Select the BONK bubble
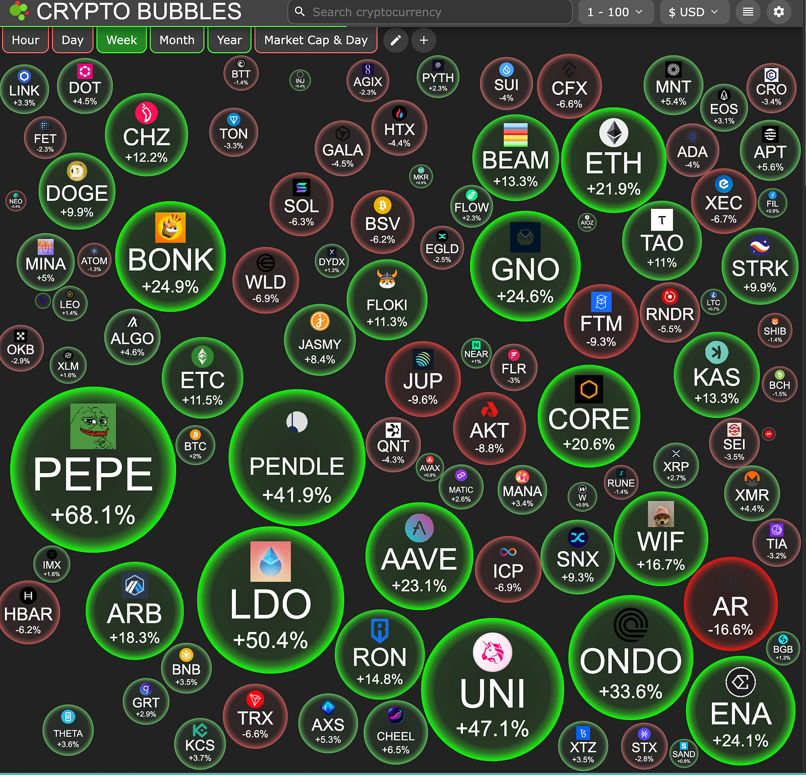Image resolution: width=806 pixels, height=775 pixels. [170, 257]
